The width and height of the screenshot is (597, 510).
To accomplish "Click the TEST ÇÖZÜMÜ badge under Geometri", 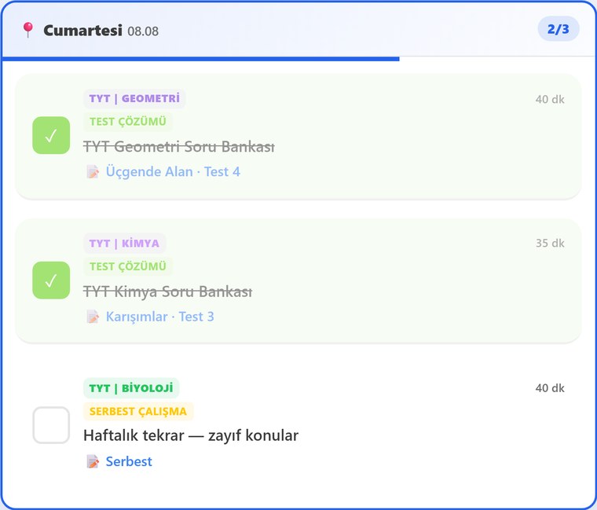I will (x=128, y=122).
